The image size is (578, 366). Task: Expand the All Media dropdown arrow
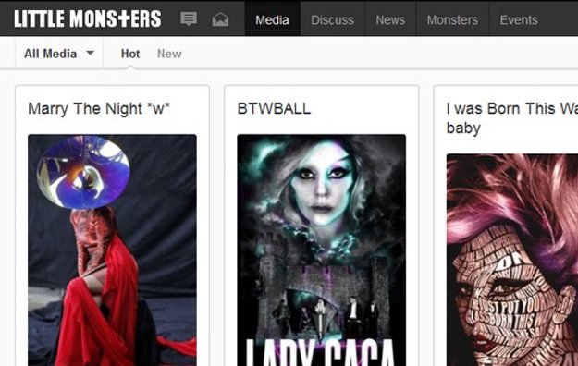[90, 53]
